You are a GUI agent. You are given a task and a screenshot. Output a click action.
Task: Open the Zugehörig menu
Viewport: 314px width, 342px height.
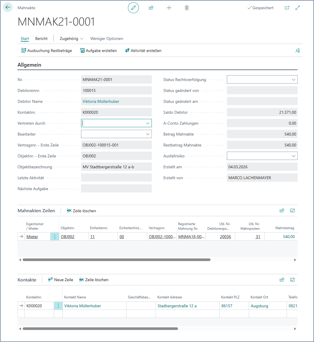(x=71, y=39)
